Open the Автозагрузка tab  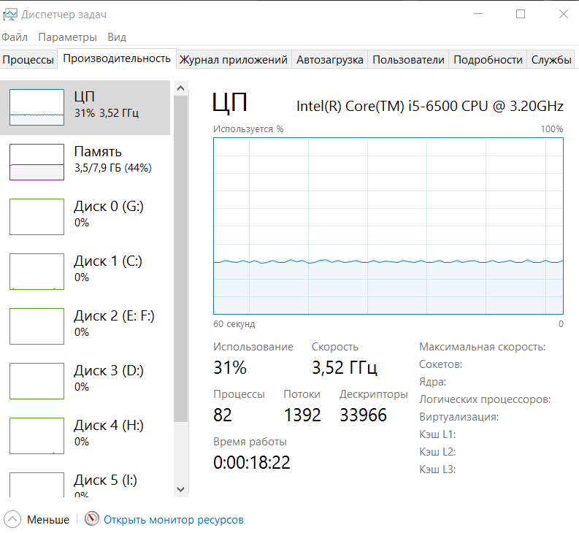pos(330,59)
